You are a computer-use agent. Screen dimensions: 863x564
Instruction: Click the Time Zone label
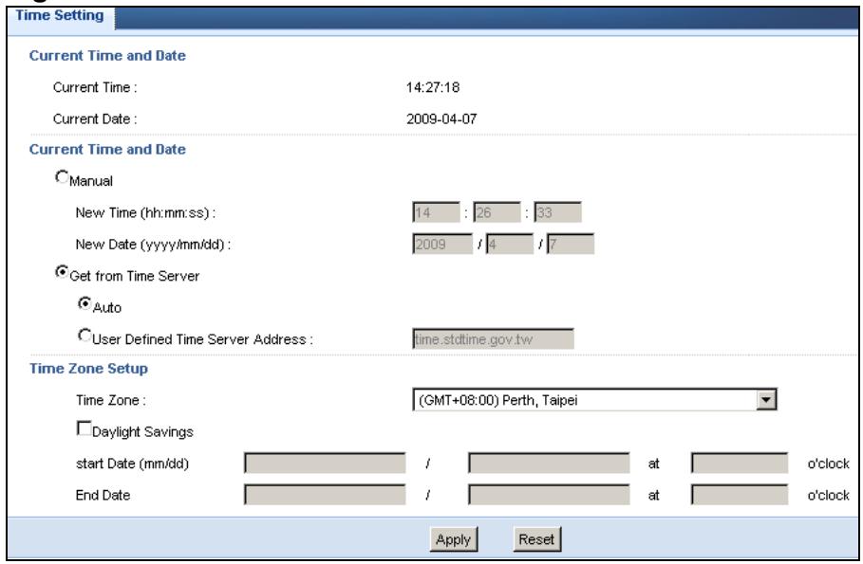tap(111, 400)
